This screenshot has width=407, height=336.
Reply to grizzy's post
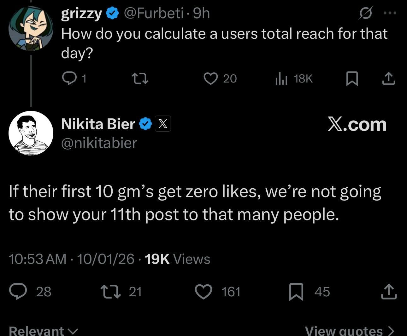68,78
